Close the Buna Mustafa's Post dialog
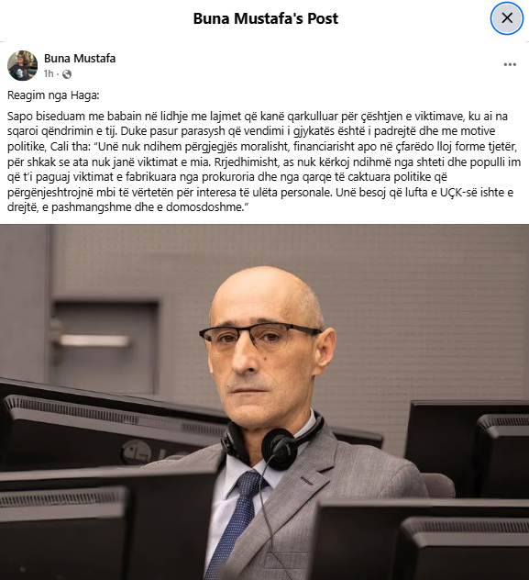 (x=507, y=18)
